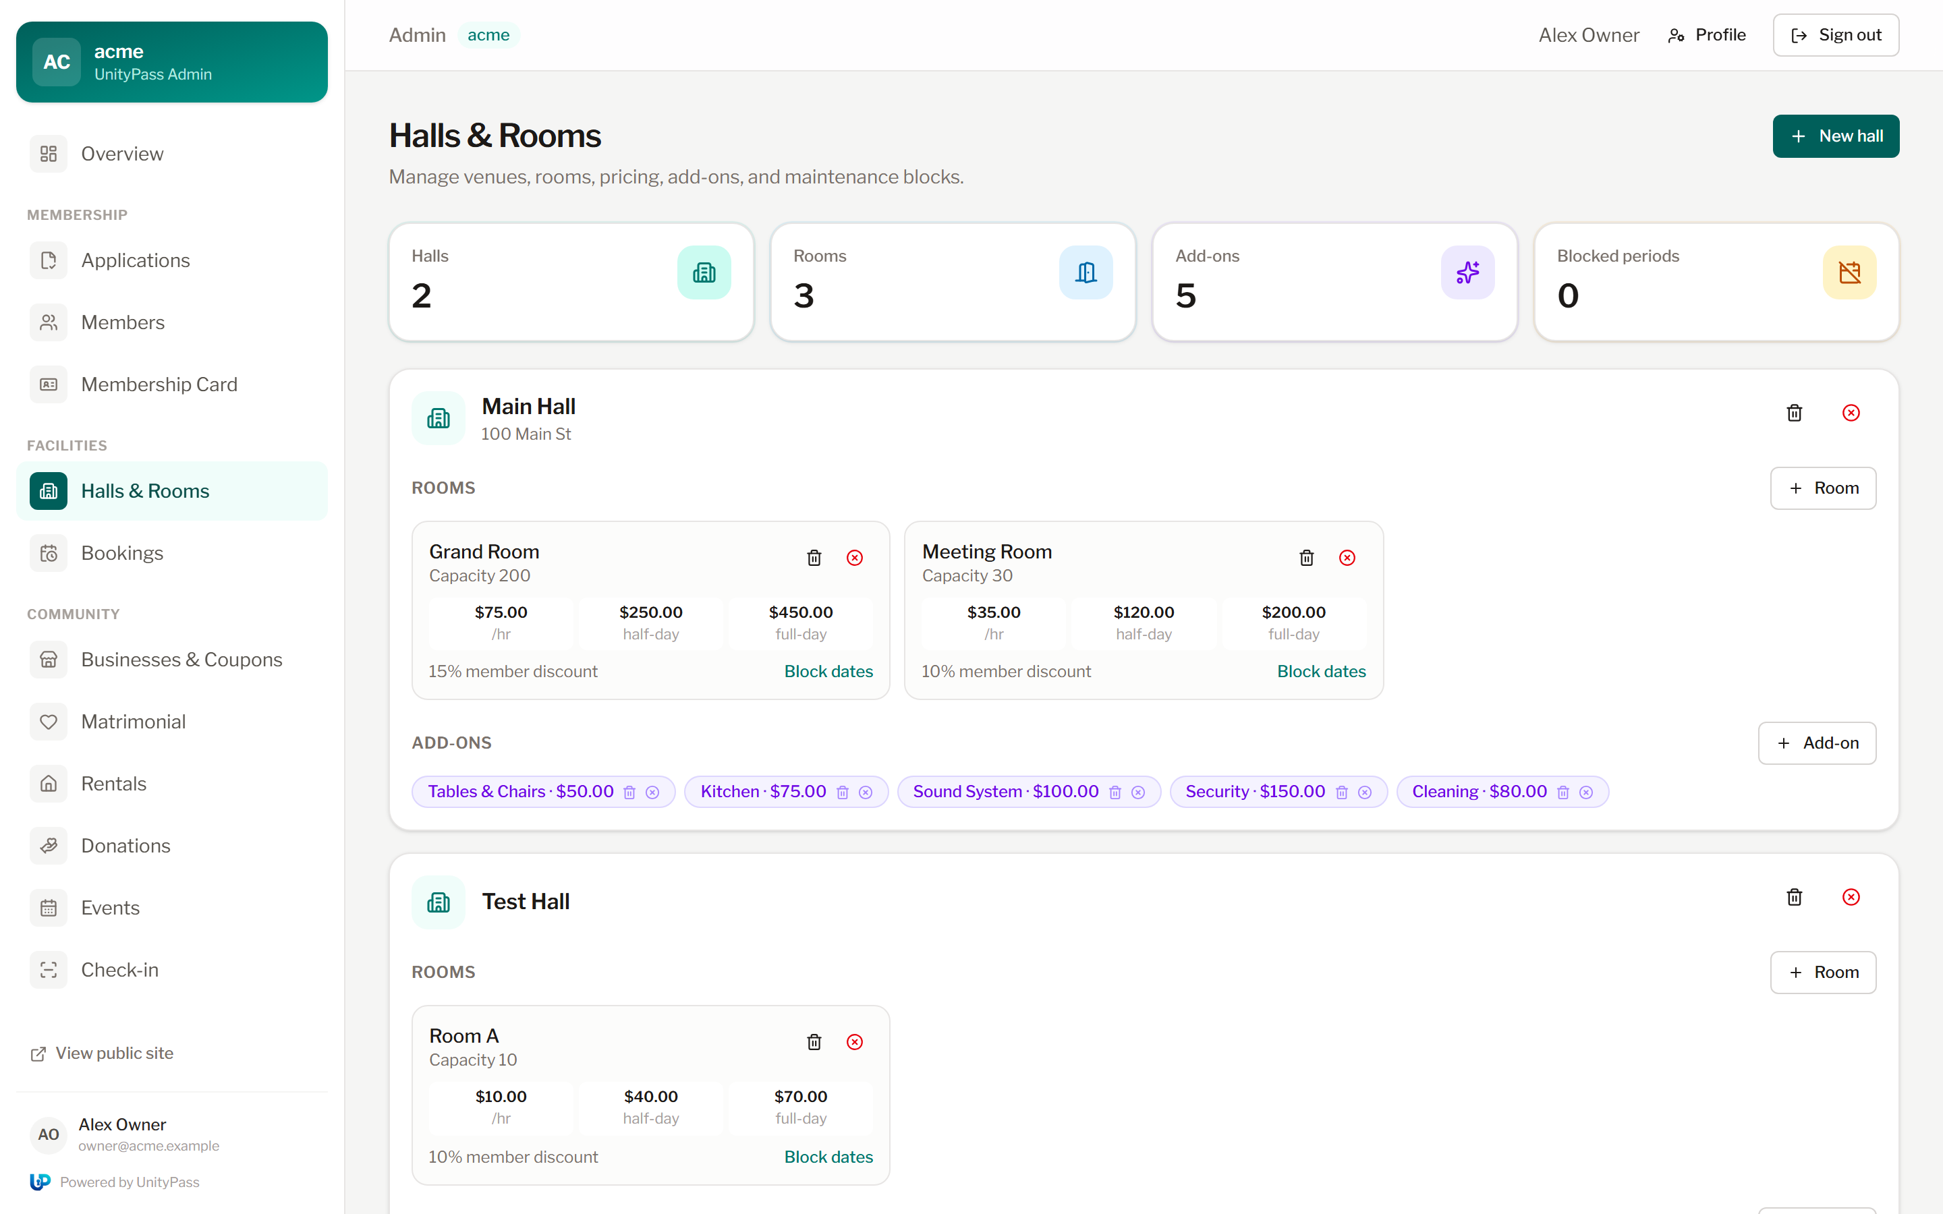Image resolution: width=1943 pixels, height=1214 pixels.
Task: Click X icon on Cleaning add-on
Action: 1587,792
